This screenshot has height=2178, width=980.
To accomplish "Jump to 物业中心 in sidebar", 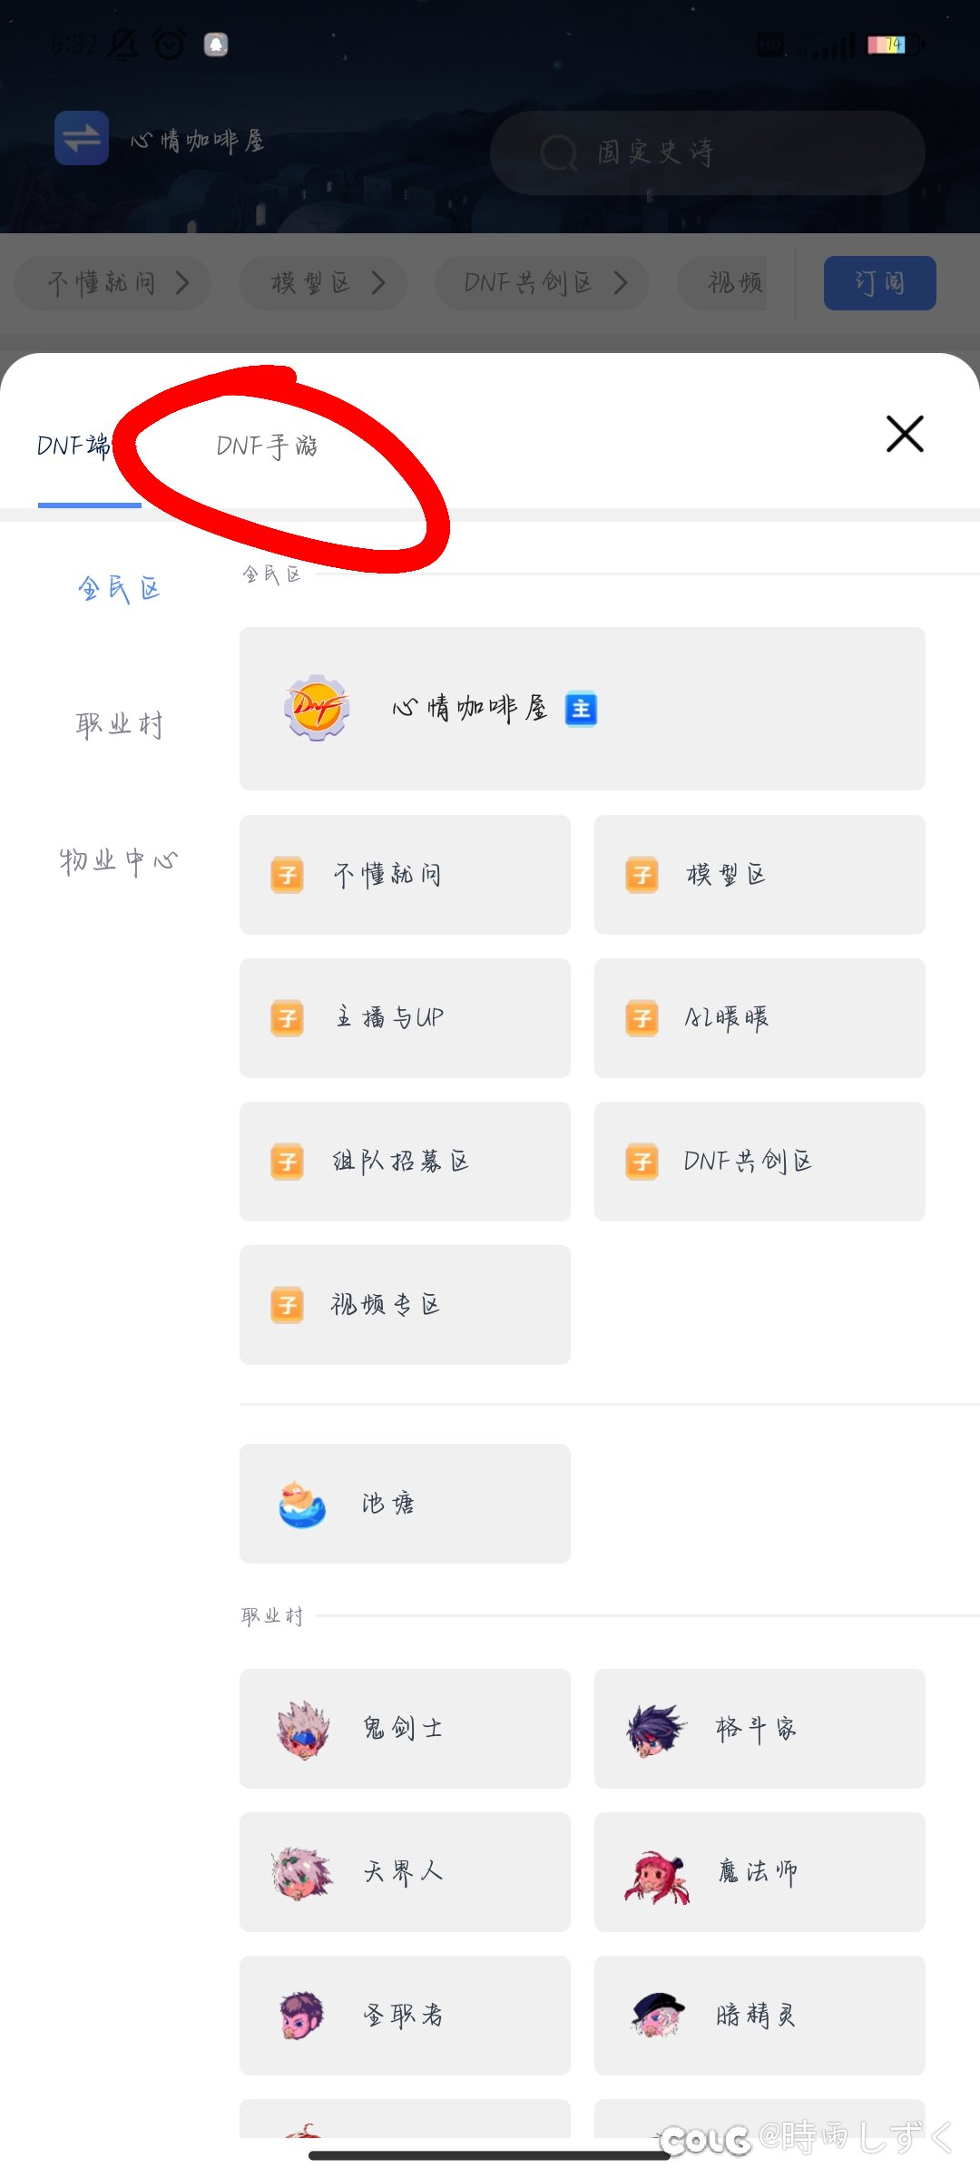I will [x=119, y=860].
